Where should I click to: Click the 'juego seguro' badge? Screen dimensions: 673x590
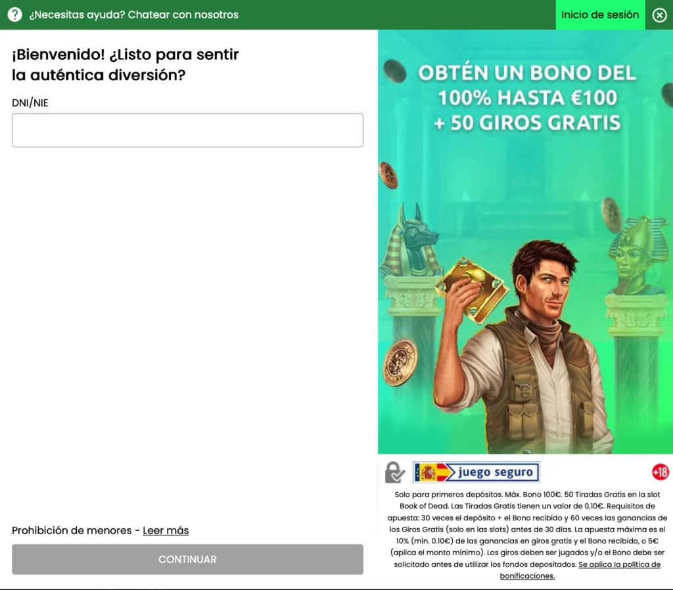point(476,472)
